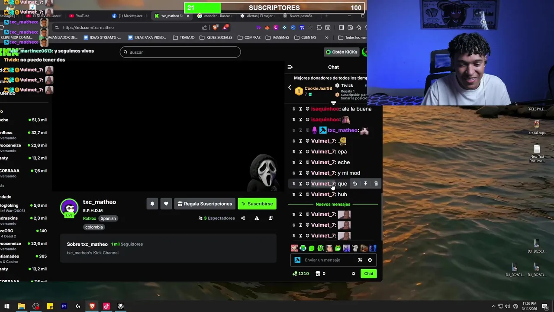Click the Regala Suscripciones button
This screenshot has height=312, width=554.
205,204
